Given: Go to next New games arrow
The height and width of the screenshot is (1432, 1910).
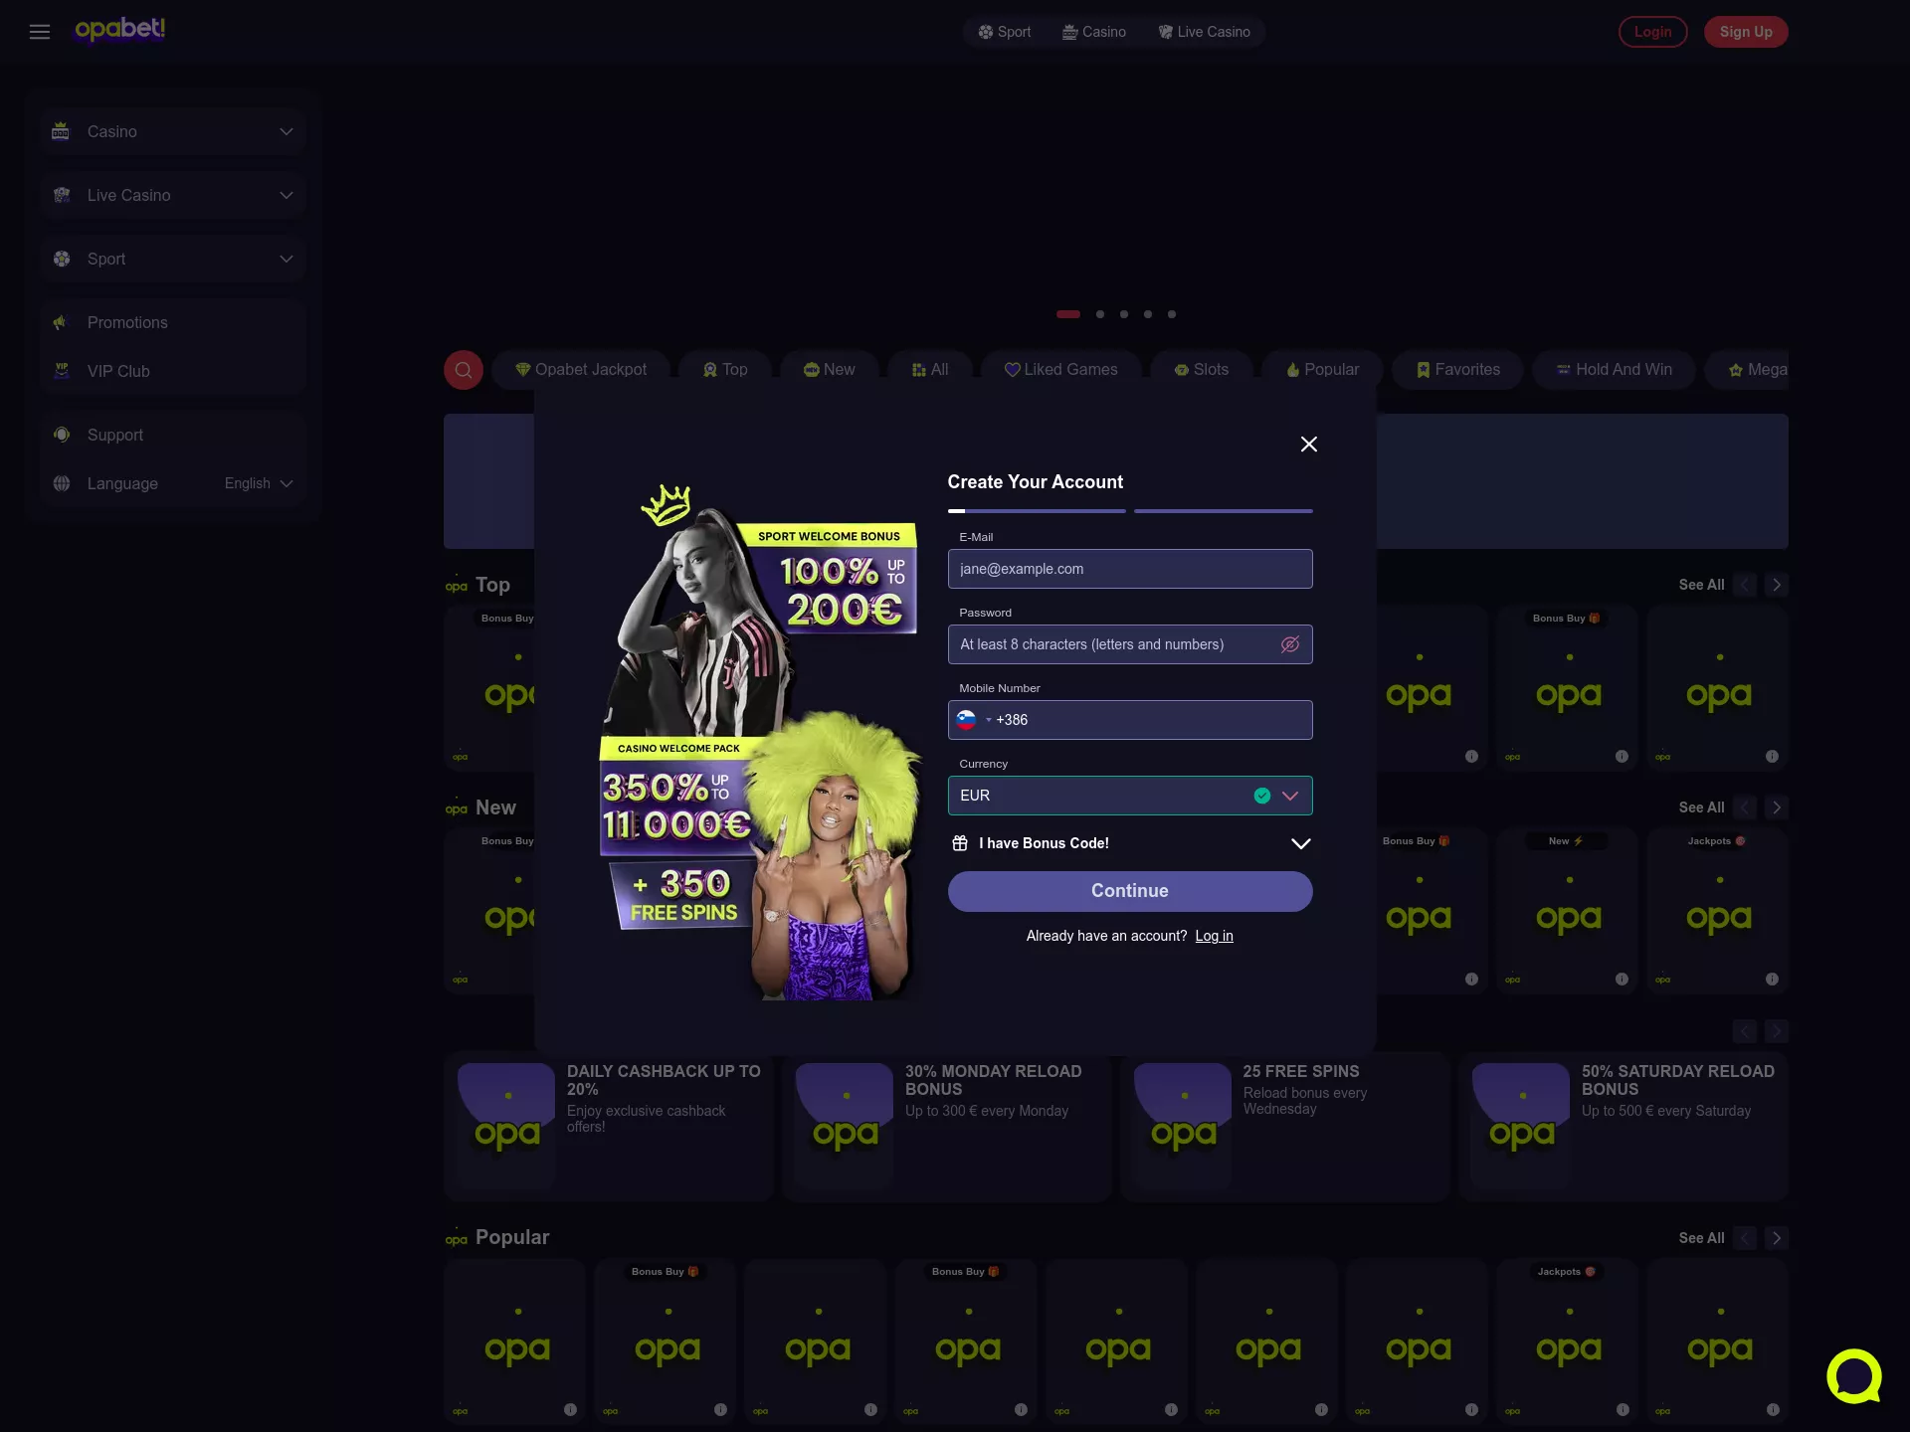Looking at the screenshot, I should tap(1777, 807).
